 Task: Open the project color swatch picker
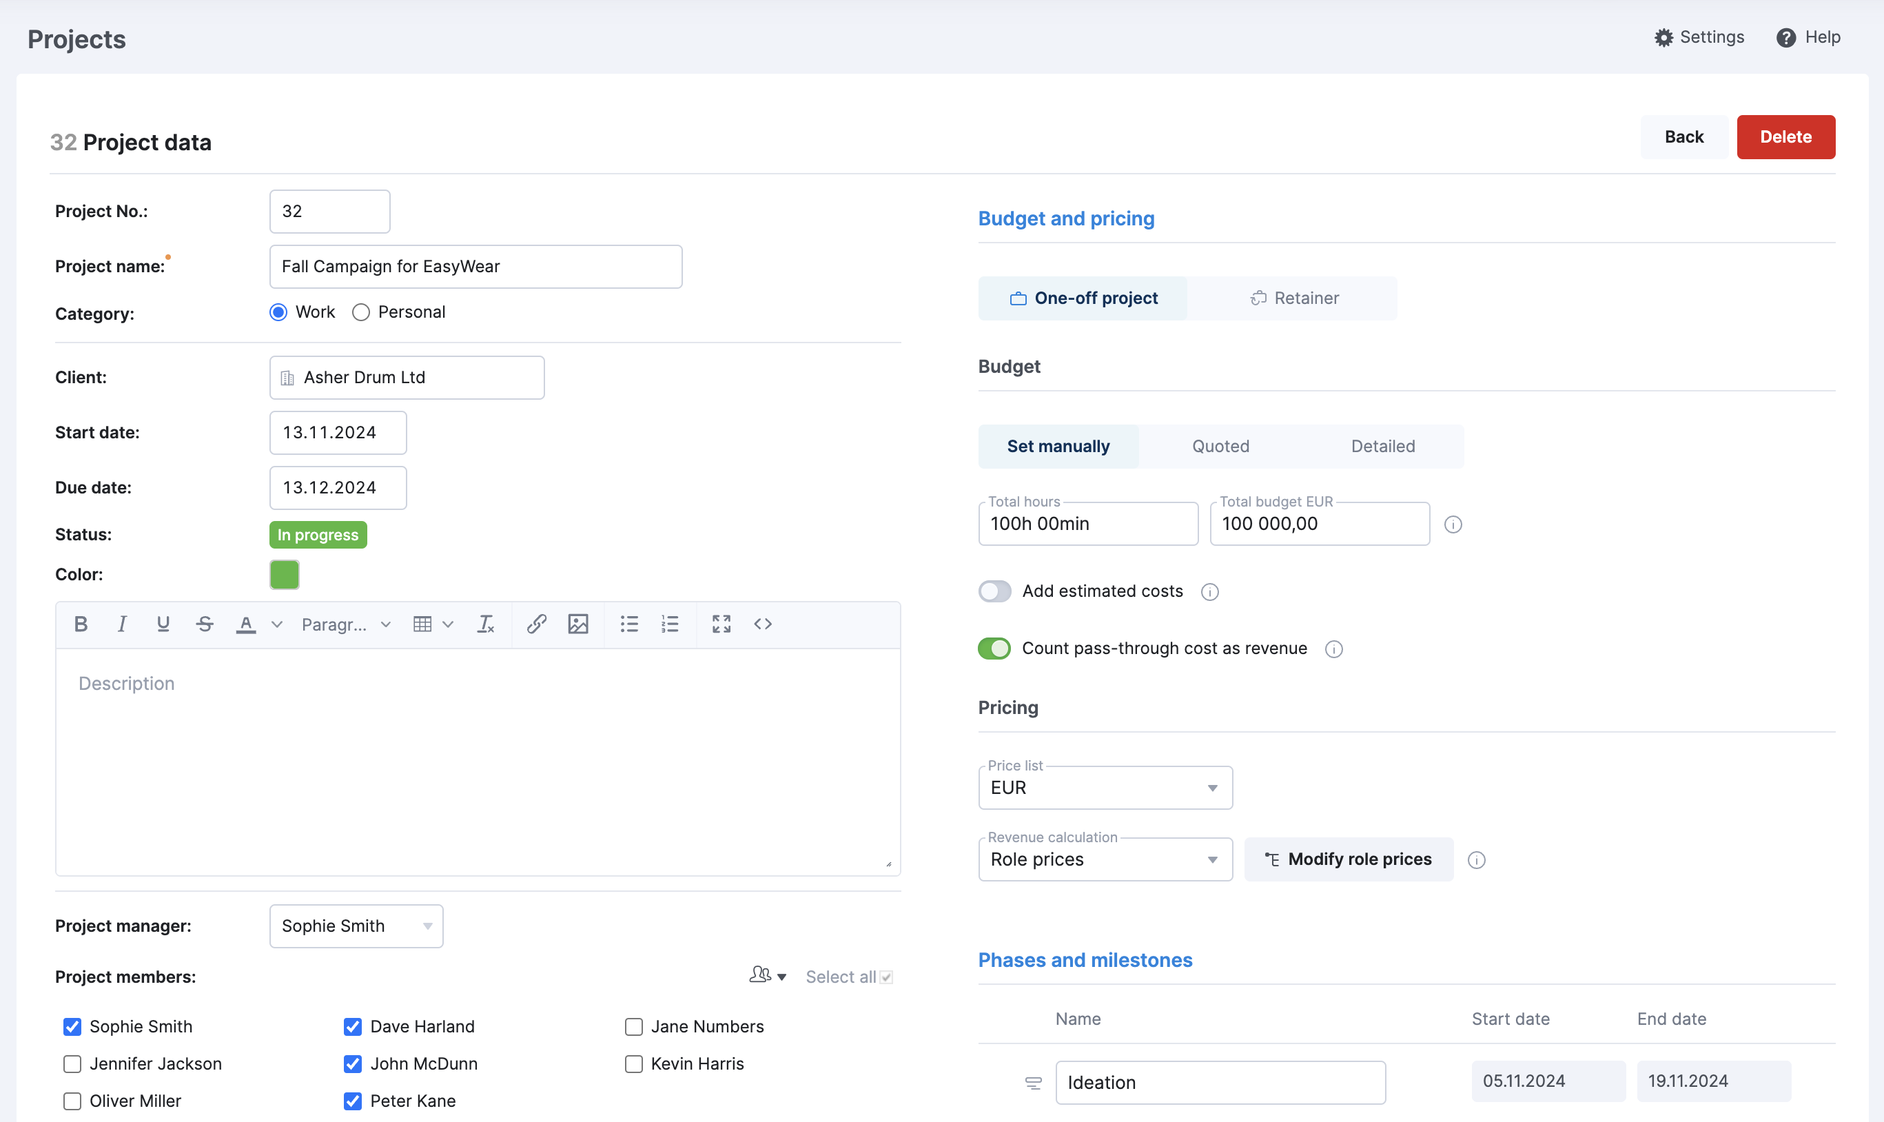tap(284, 575)
